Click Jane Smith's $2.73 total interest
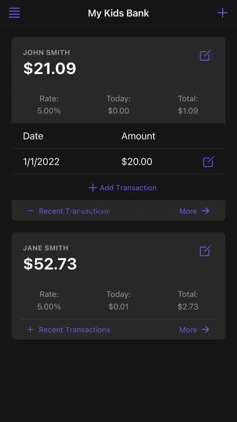The width and height of the screenshot is (237, 422). [188, 307]
